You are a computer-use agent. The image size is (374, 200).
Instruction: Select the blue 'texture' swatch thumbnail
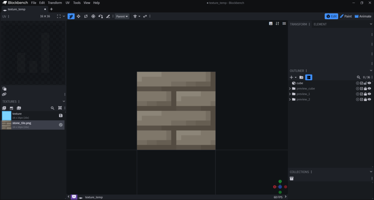click(7, 116)
